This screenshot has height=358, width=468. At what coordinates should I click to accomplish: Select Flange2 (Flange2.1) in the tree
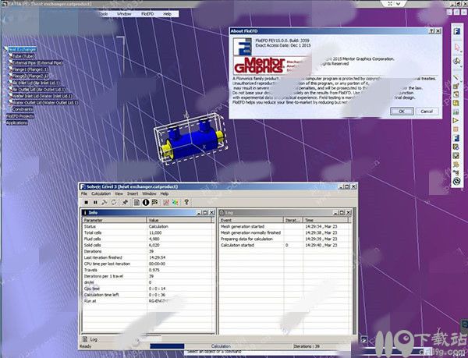pyautogui.click(x=30, y=76)
